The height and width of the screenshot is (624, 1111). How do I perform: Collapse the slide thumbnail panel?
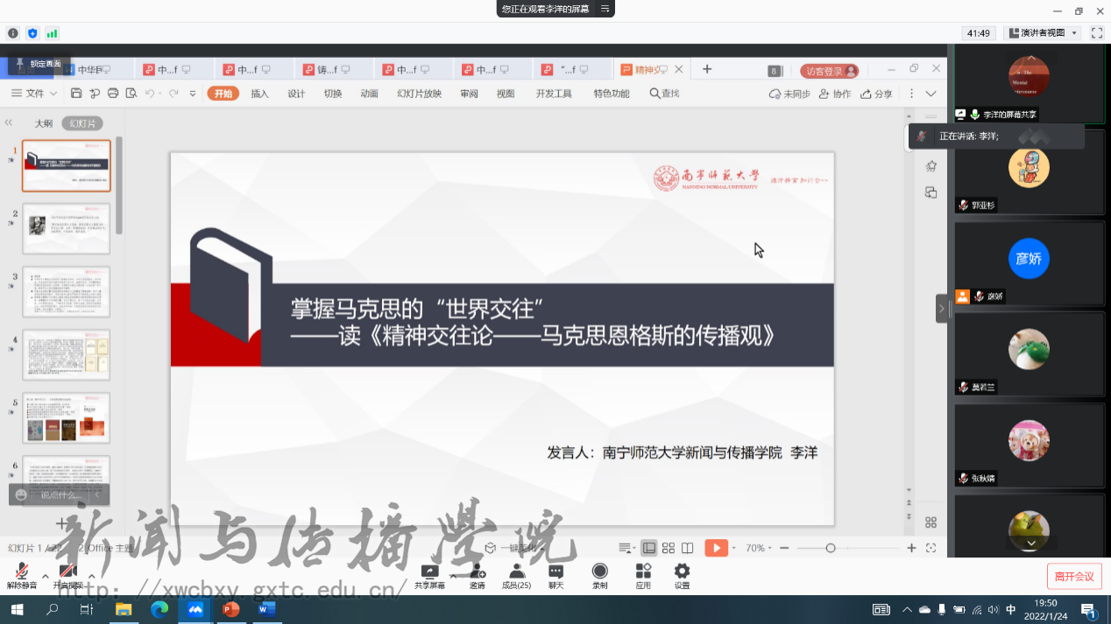[x=9, y=123]
